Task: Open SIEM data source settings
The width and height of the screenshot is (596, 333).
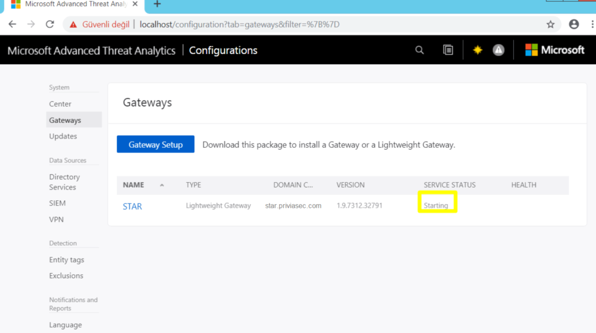Action: click(57, 203)
